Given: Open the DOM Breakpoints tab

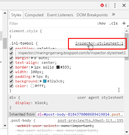Looking at the screenshot, I should click(92, 15).
